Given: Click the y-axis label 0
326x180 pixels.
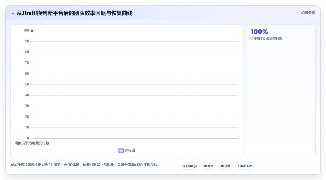Looking at the screenshot, I should (28, 138).
